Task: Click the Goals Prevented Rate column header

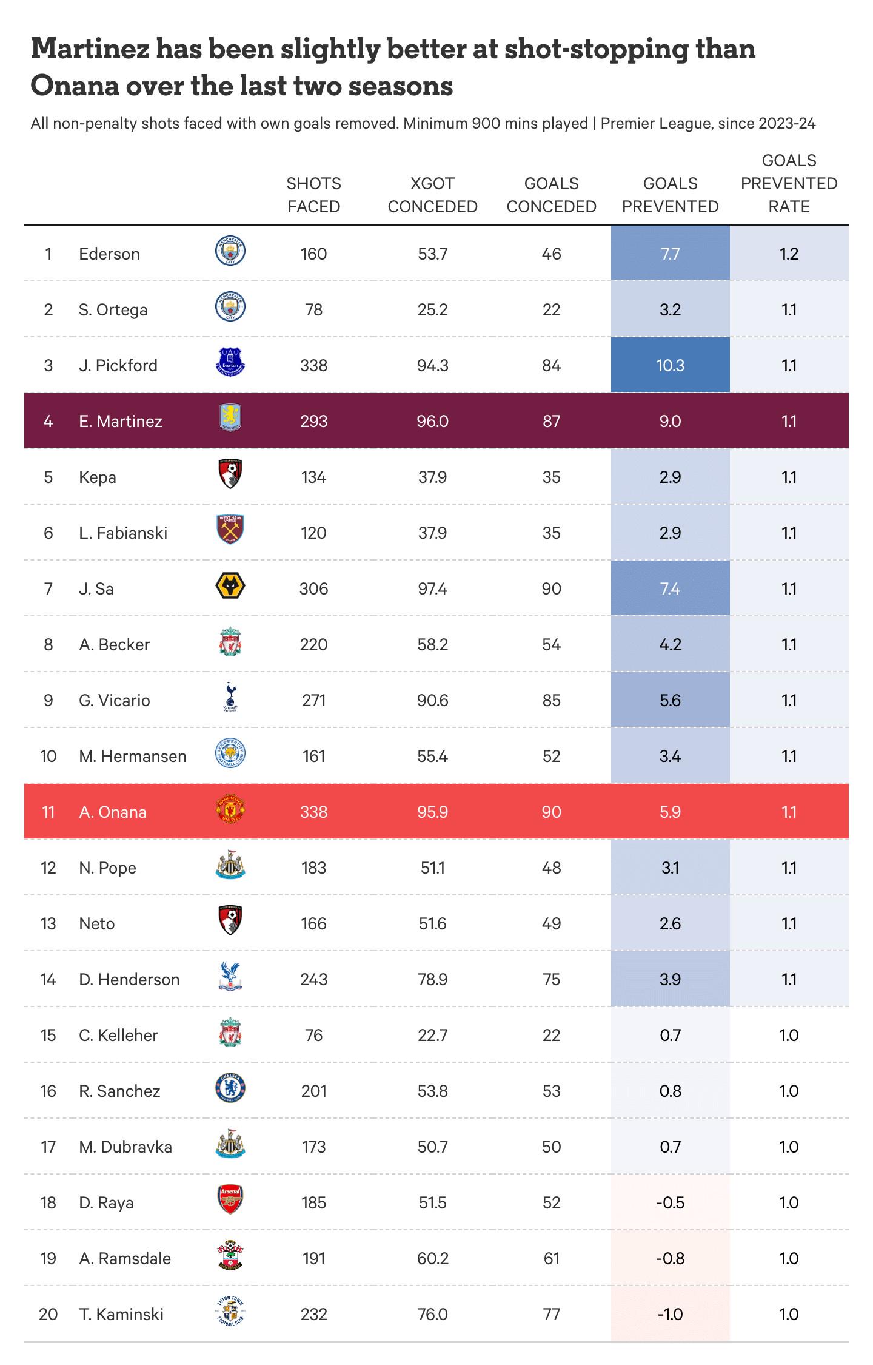Action: (x=789, y=184)
